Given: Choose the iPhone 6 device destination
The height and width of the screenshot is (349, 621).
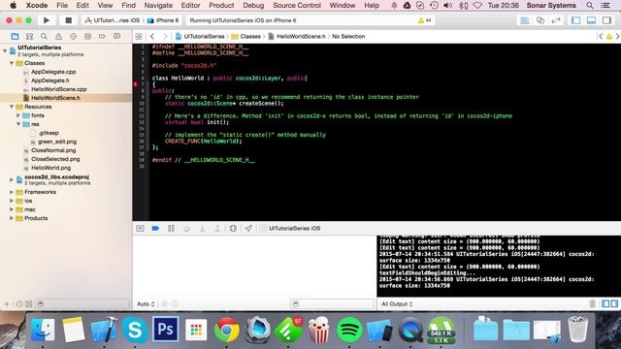Looking at the screenshot, I should [x=163, y=20].
